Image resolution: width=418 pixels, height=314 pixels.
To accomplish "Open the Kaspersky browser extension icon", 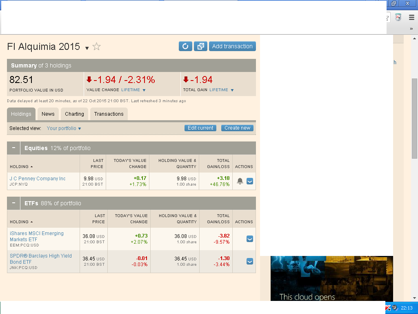I will 398,18.
